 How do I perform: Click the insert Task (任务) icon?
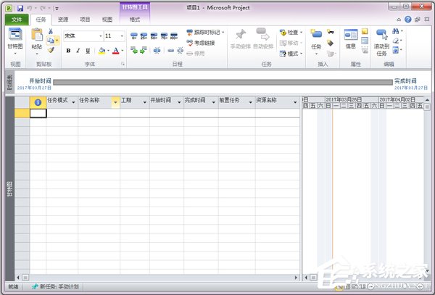click(x=316, y=38)
